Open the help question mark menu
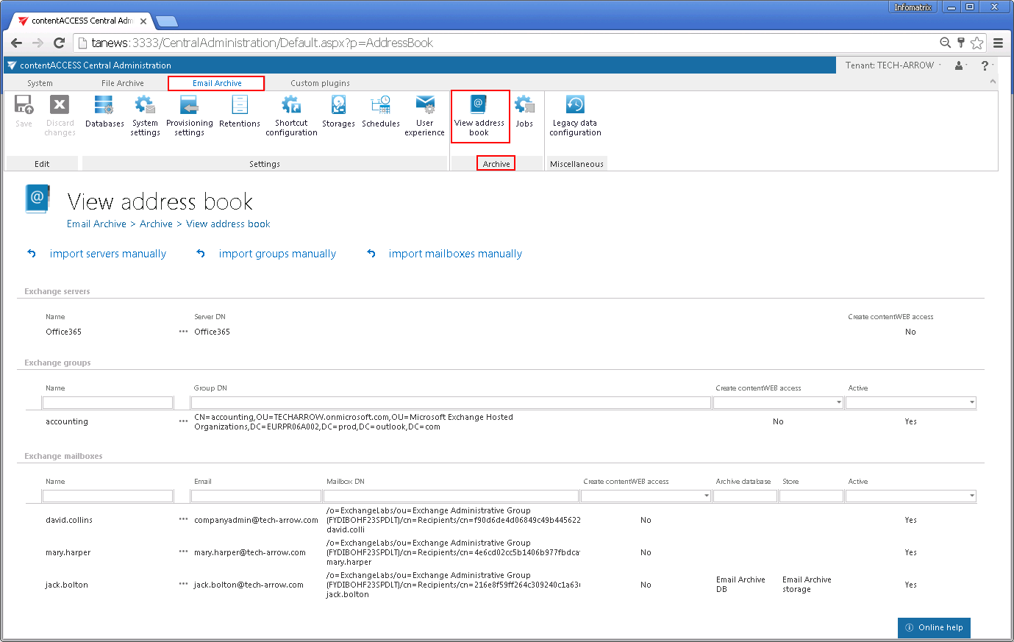1014x642 pixels. (987, 65)
